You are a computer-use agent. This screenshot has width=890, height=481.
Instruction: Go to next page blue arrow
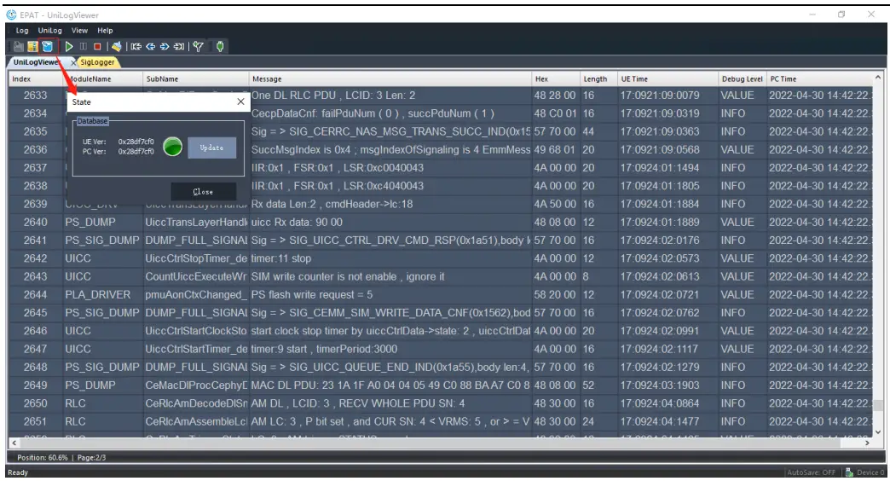165,47
